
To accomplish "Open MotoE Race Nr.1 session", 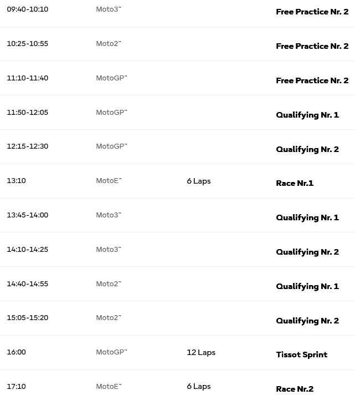I will click(295, 183).
